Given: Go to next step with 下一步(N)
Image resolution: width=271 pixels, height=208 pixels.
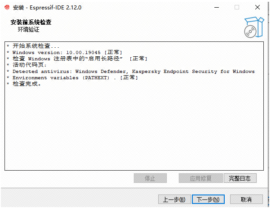Looking at the screenshot, I should tap(208, 199).
